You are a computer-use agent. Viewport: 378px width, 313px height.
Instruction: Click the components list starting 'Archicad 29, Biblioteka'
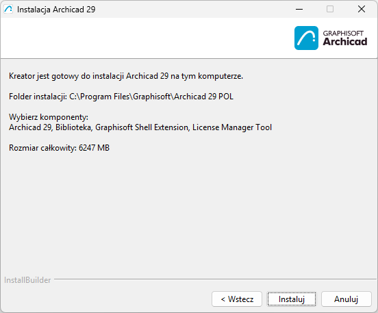140,127
